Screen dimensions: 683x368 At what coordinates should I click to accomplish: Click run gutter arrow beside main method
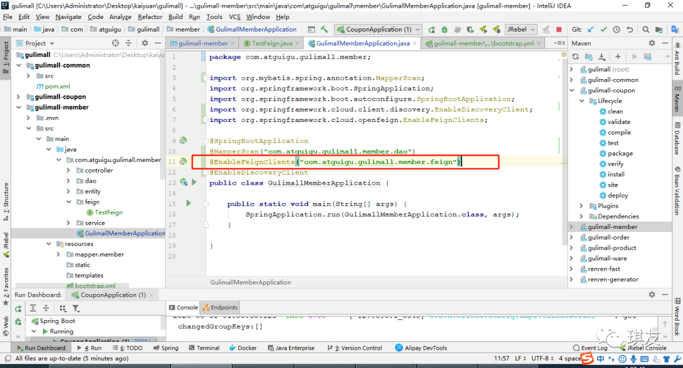[188, 203]
